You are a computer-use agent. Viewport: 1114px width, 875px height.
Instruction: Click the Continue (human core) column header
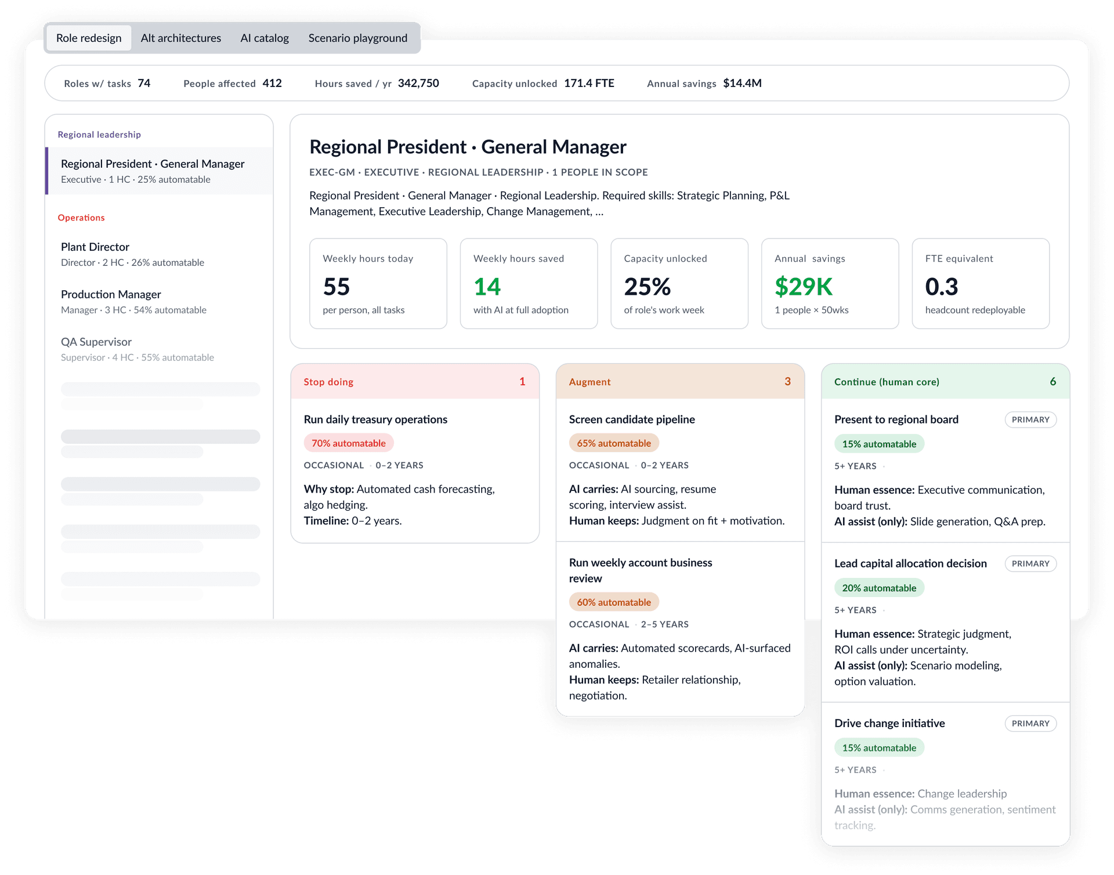pos(945,382)
